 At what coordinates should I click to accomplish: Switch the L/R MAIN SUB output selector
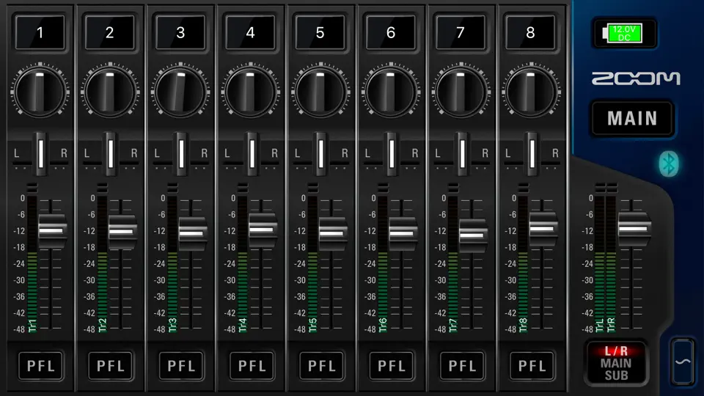616,363
